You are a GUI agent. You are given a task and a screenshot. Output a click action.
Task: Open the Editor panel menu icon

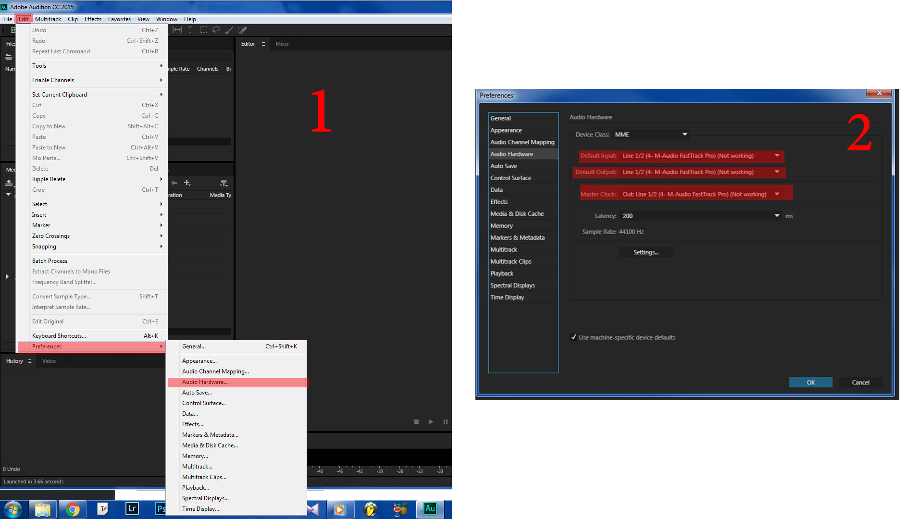point(263,44)
